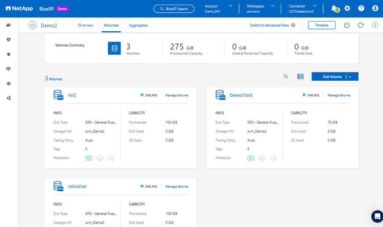Viewport: 383px width, 227px height.
Task: Open settings gear in top bar
Action: (347, 8)
